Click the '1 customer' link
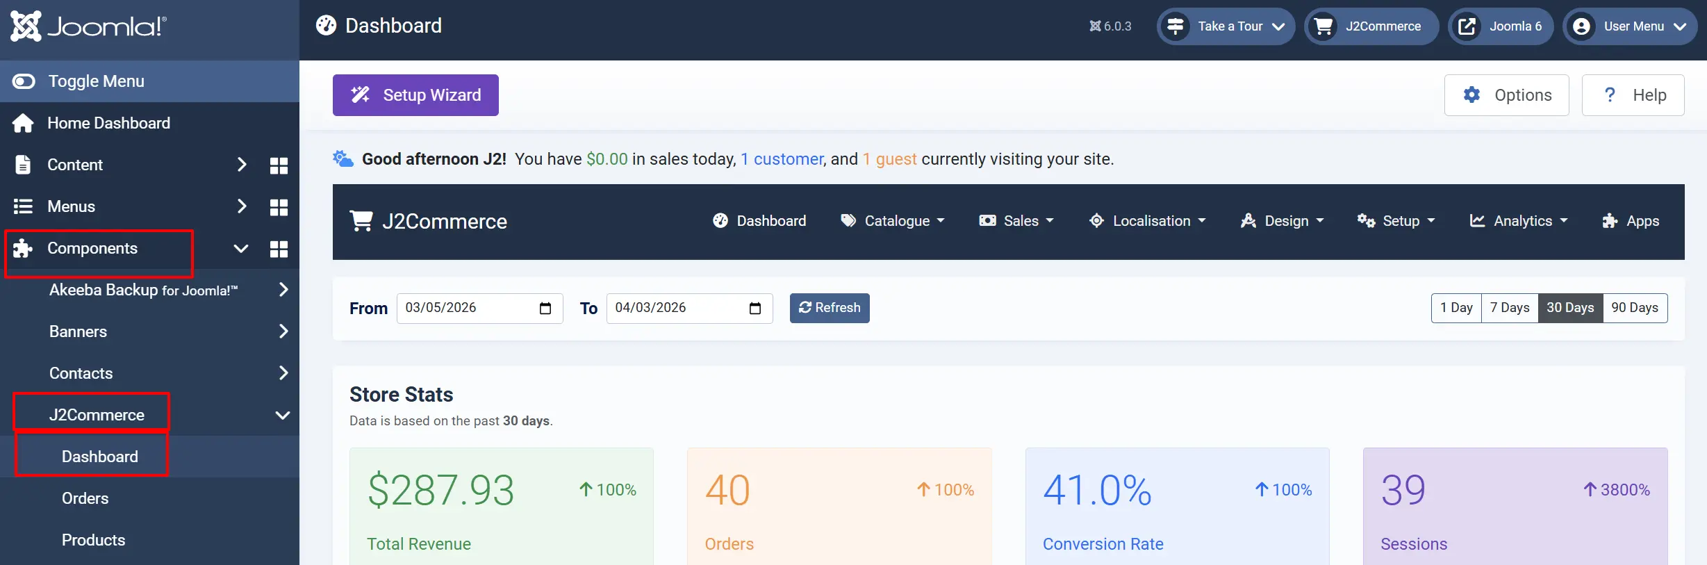Screen dimensions: 1707x565 (x=782, y=159)
